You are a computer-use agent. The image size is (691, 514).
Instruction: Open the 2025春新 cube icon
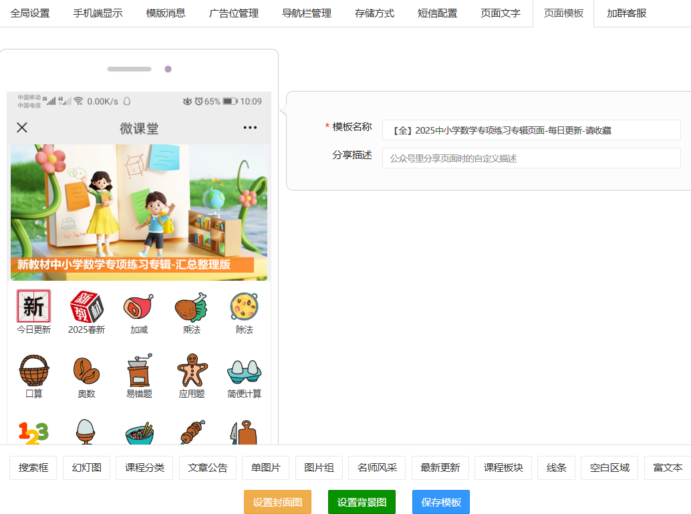(x=86, y=307)
